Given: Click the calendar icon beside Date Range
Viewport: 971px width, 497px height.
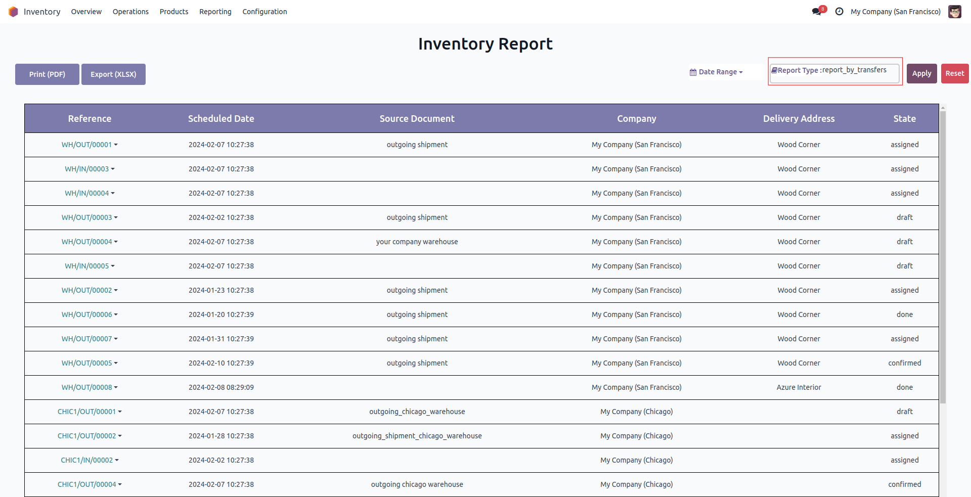Looking at the screenshot, I should (693, 72).
